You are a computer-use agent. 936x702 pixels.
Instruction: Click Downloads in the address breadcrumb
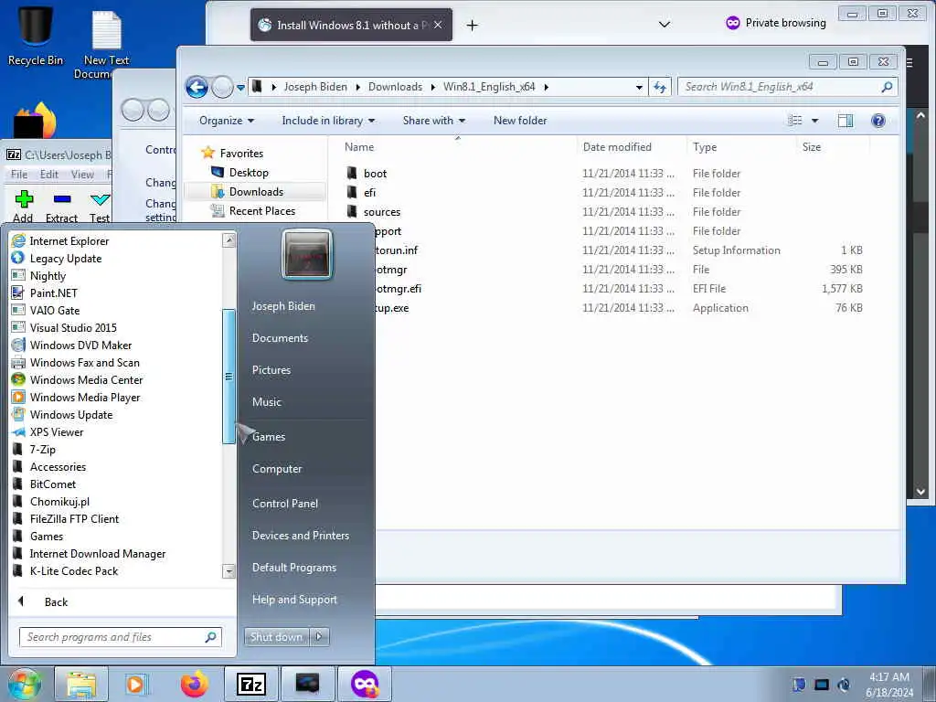coord(395,87)
